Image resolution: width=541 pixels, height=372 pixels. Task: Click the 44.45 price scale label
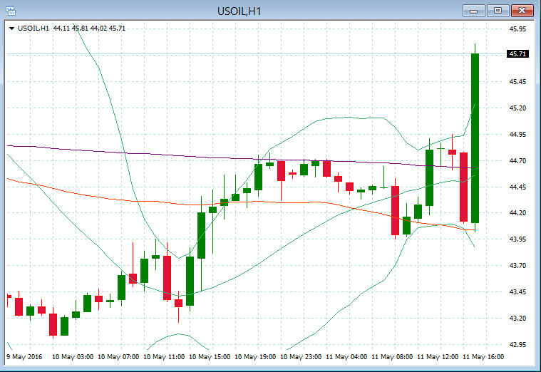(517, 187)
